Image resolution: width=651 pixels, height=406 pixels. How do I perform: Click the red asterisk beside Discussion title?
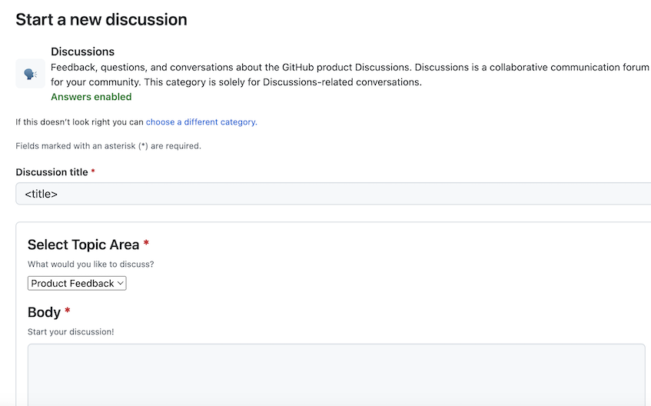[93, 172]
